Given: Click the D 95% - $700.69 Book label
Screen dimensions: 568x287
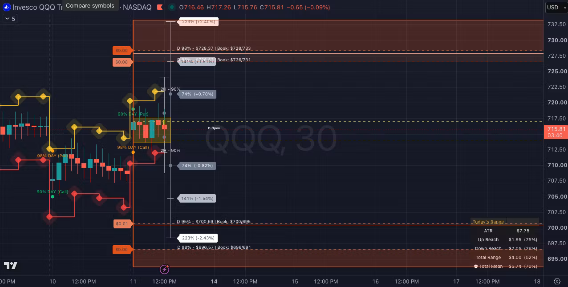Looking at the screenshot, I should tap(214, 221).
